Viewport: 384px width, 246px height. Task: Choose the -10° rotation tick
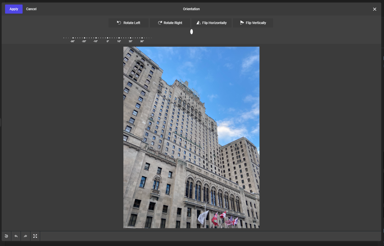click(x=96, y=38)
